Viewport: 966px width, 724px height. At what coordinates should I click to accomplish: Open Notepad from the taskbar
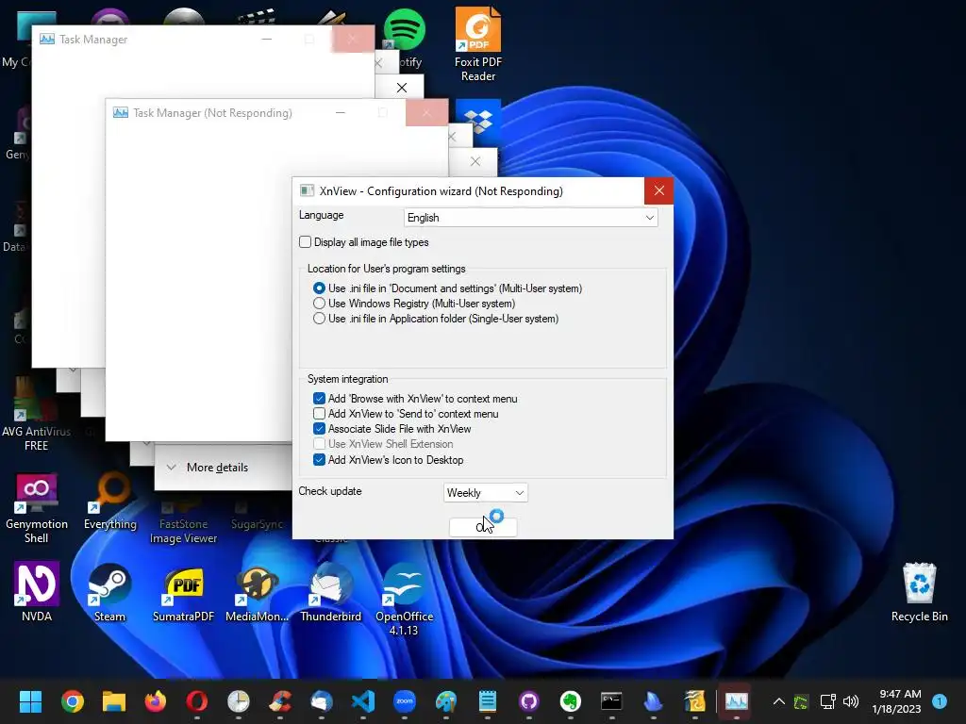click(488, 701)
